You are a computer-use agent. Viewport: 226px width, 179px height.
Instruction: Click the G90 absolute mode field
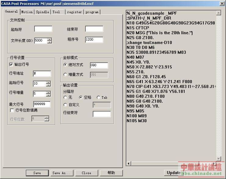pos(99,65)
